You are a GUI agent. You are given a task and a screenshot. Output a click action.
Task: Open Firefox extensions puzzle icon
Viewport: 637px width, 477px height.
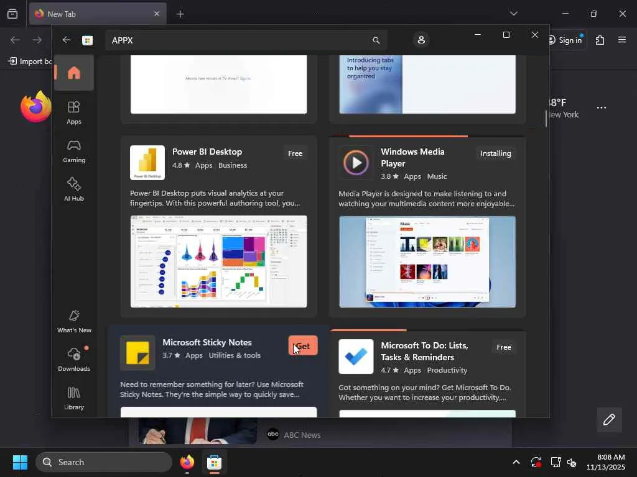click(600, 40)
